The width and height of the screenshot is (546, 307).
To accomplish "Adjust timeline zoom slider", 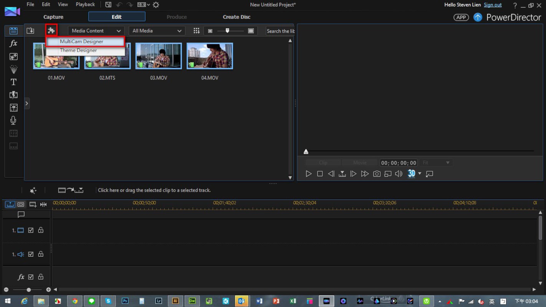I will coord(27,290).
